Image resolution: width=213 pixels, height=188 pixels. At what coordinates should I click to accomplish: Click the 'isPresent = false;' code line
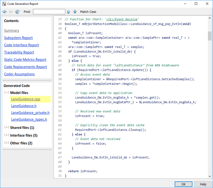coord(91,143)
